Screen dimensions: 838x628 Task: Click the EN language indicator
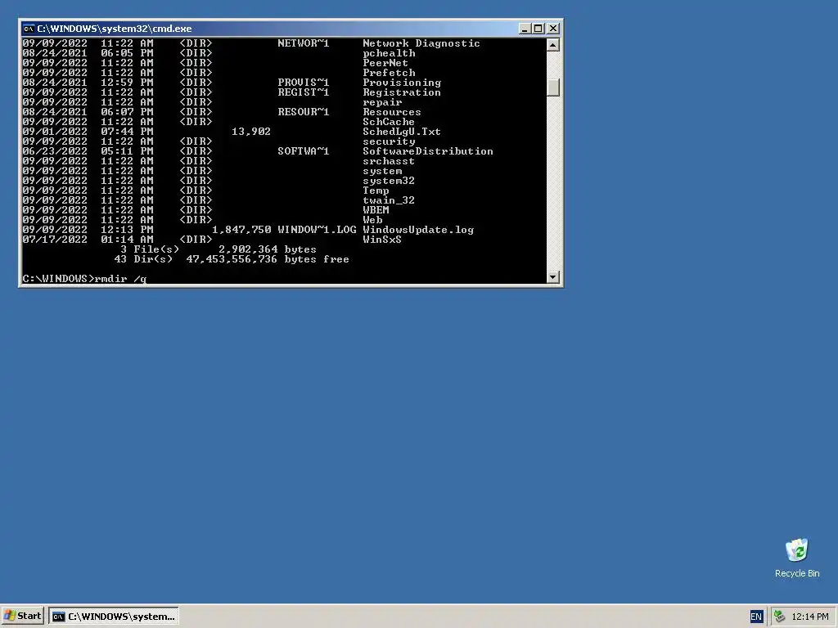point(755,617)
